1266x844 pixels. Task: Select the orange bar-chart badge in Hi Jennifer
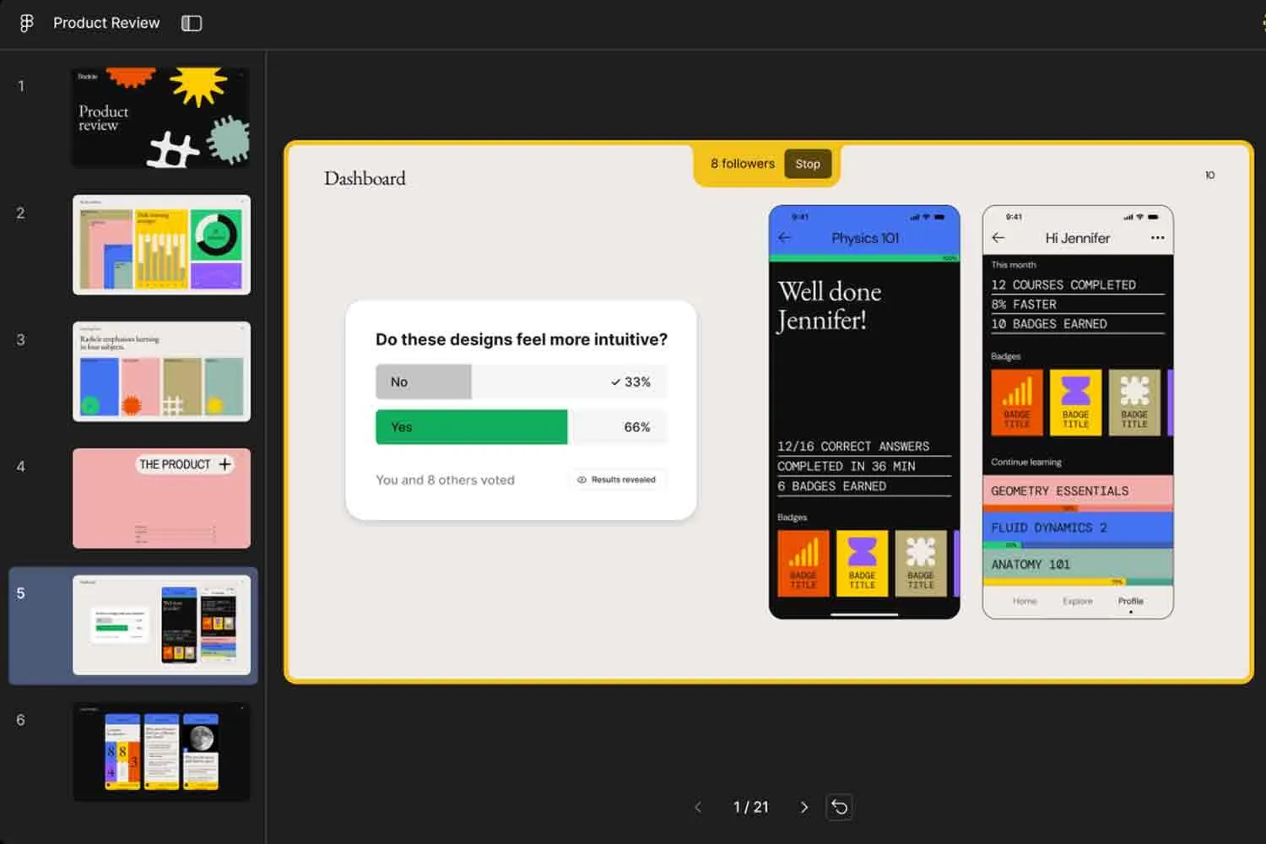[1017, 403]
